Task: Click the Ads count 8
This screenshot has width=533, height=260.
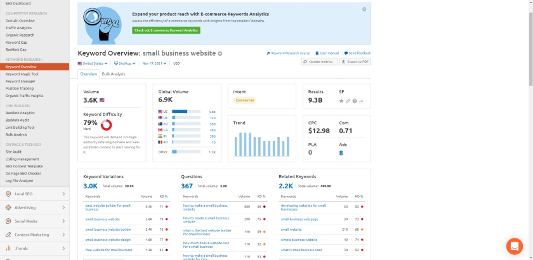Action: (341, 153)
